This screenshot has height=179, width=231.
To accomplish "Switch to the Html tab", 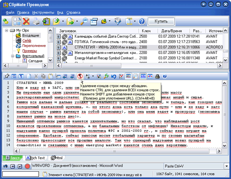I will (x=57, y=158).
